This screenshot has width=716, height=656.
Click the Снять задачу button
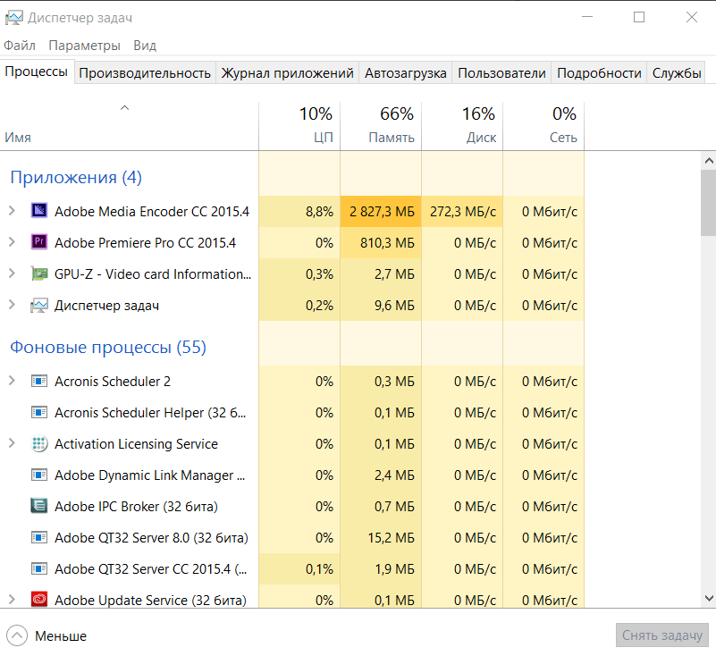[662, 635]
